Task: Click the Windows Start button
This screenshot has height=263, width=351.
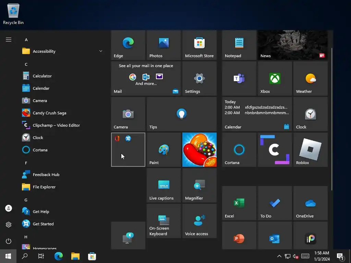Action: (x=8, y=256)
